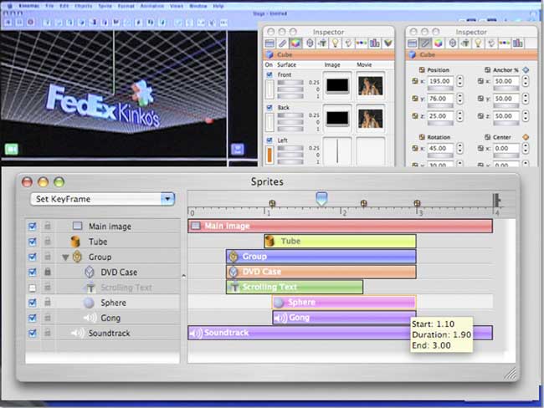Select the ruler geometry icon in left Inspector

282,43
